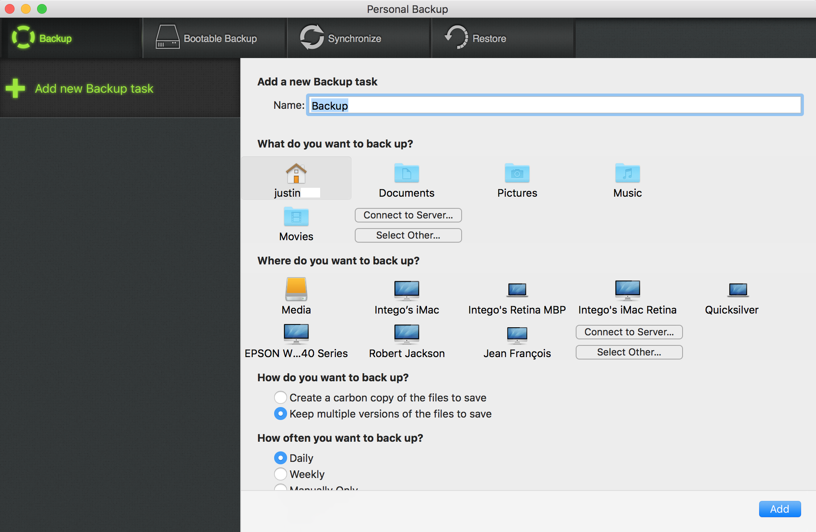Viewport: 816px width, 532px height.
Task: Click the green plus icon
Action: [x=15, y=88]
